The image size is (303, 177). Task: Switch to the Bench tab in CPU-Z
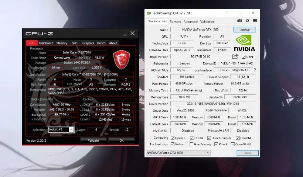point(101,43)
